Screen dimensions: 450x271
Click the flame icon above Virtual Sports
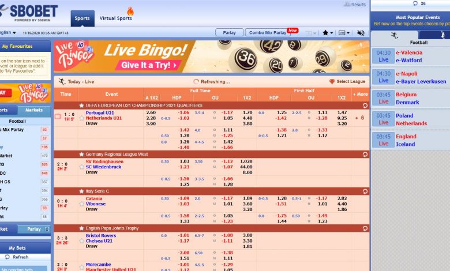coord(130,12)
